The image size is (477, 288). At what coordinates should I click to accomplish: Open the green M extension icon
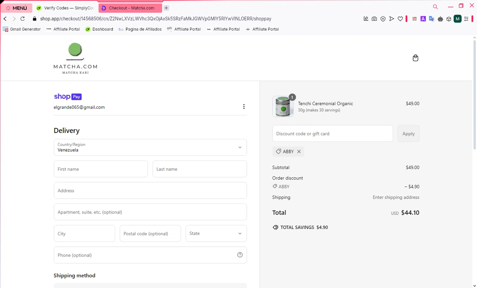point(458,19)
